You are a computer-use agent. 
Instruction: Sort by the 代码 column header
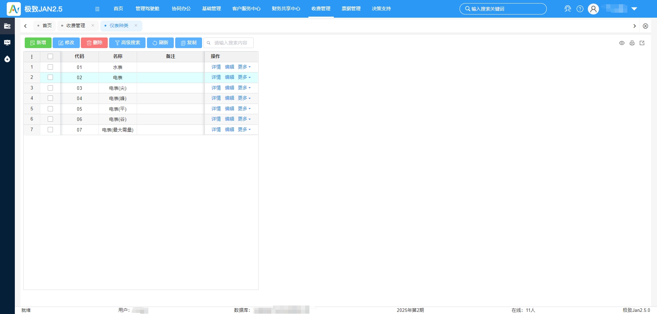tap(79, 57)
